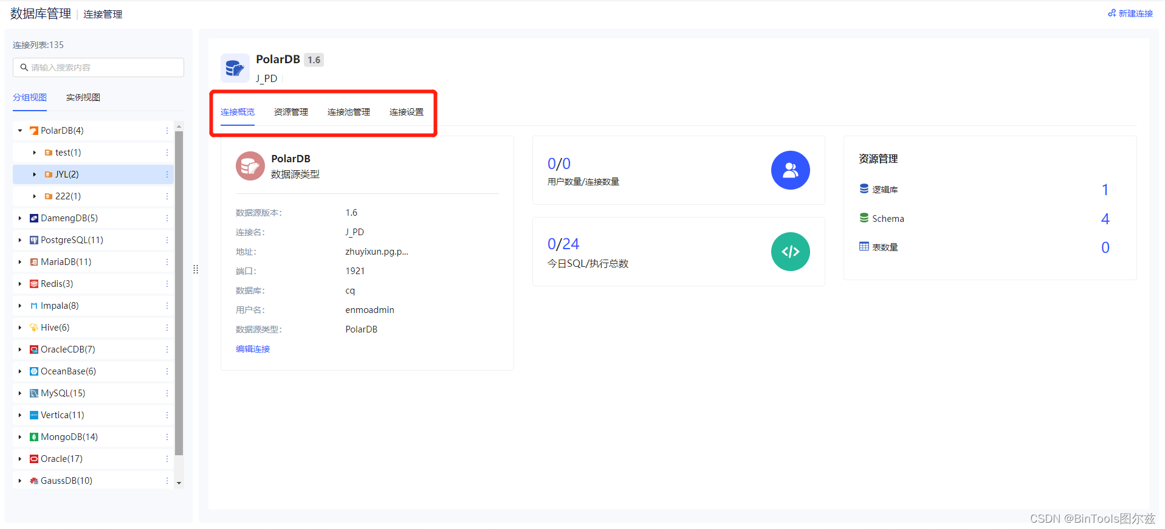The width and height of the screenshot is (1165, 530).
Task: Open more options for Redis(3)
Action: pyautogui.click(x=167, y=284)
